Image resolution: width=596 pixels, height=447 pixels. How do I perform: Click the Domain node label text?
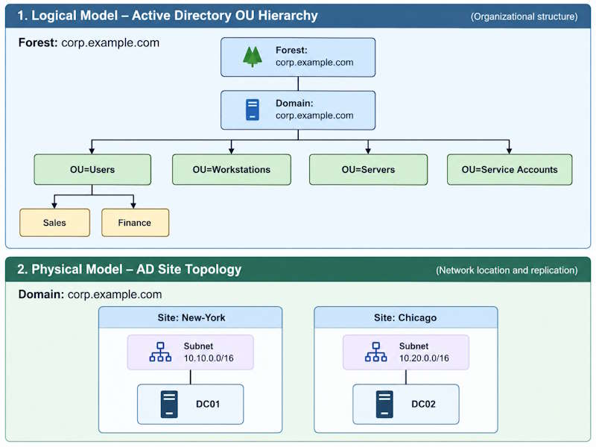coord(314,110)
